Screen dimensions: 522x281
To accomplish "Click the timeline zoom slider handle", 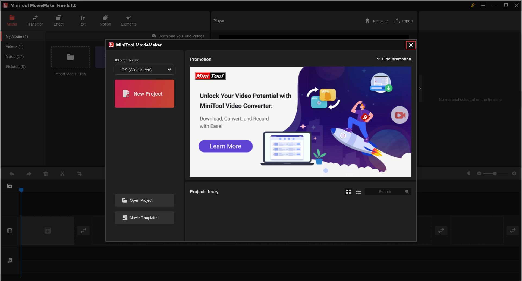I will (x=495, y=173).
